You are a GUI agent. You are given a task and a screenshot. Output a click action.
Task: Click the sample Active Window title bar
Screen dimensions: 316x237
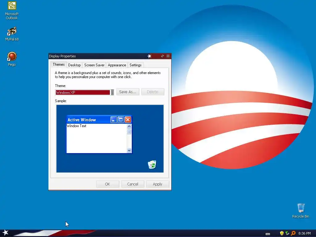point(99,119)
